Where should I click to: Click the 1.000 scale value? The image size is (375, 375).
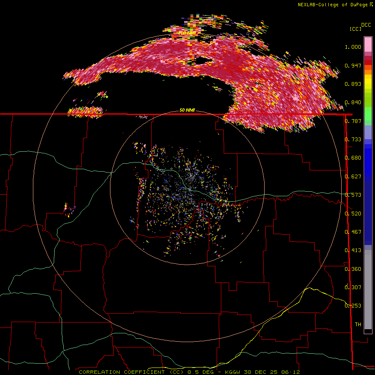[353, 47]
